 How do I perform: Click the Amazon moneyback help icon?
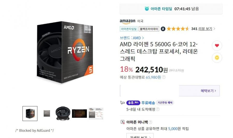(x=150, y=122)
